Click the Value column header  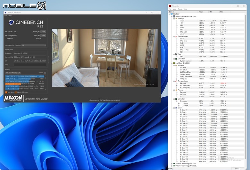point(203,12)
